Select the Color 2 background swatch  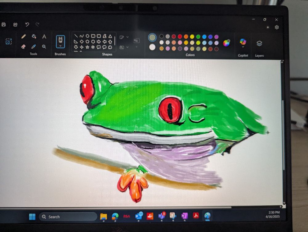point(152,47)
